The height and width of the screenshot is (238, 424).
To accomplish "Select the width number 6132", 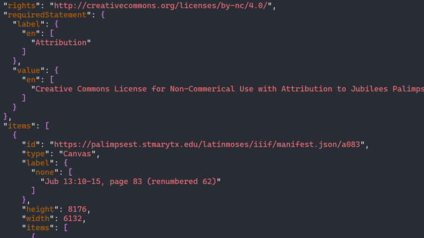I will 72,218.
